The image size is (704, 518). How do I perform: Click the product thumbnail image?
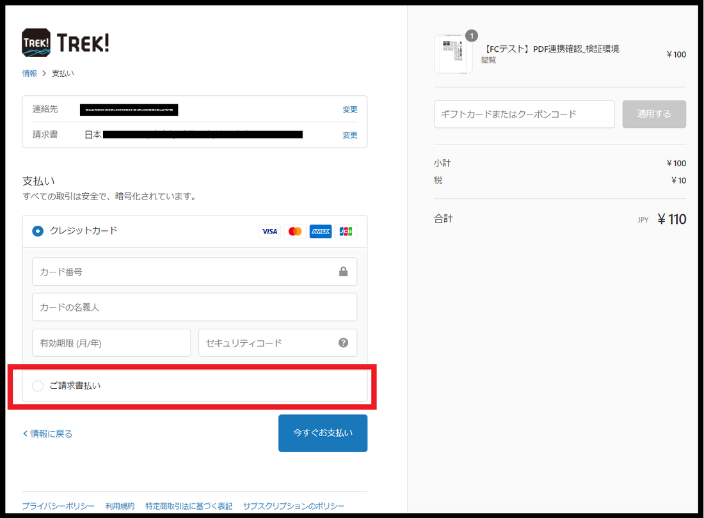click(x=453, y=54)
